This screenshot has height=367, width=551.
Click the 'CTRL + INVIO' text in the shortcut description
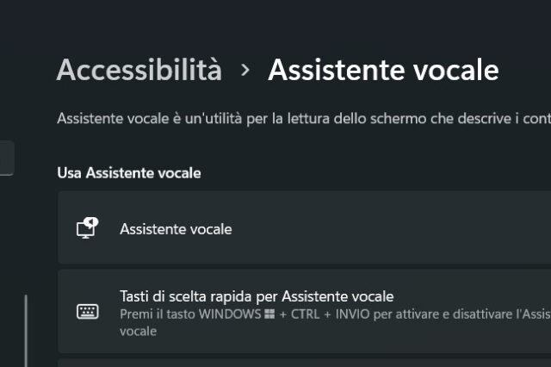(x=327, y=314)
